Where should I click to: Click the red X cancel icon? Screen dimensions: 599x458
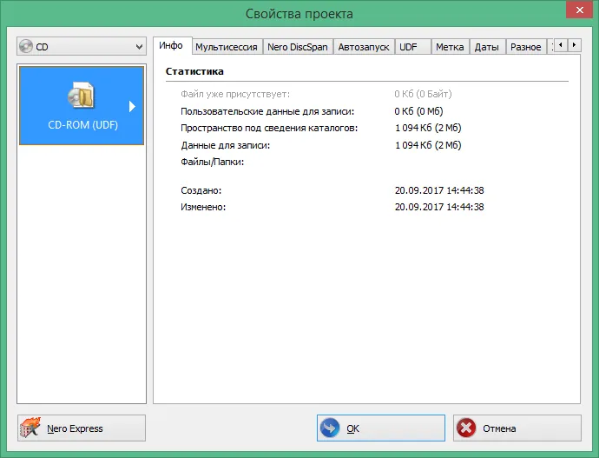(466, 428)
